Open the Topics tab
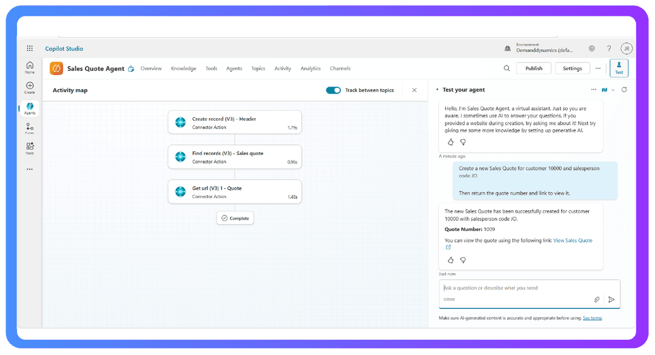Screen dimensions: 655x355 point(258,68)
